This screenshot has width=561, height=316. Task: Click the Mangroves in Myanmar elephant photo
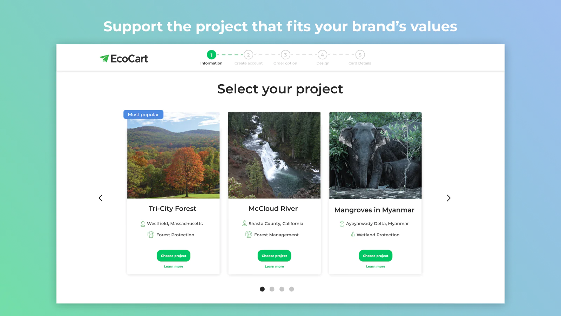click(376, 155)
